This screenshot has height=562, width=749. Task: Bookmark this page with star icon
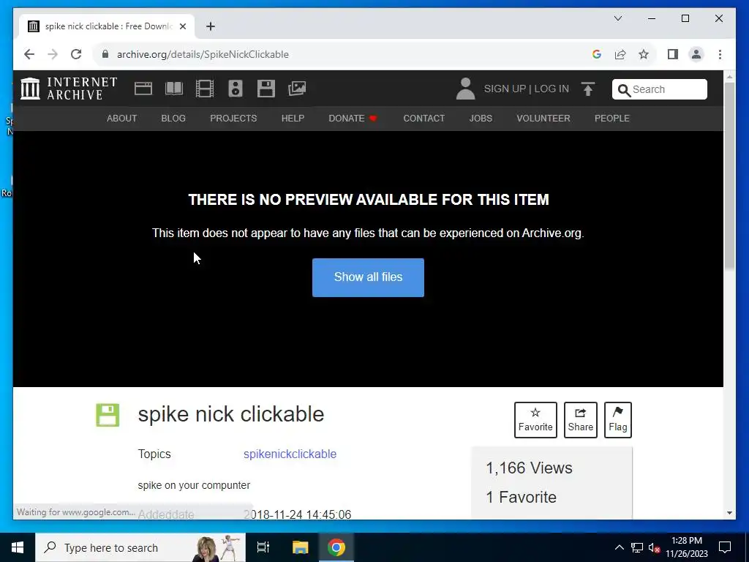tap(644, 54)
